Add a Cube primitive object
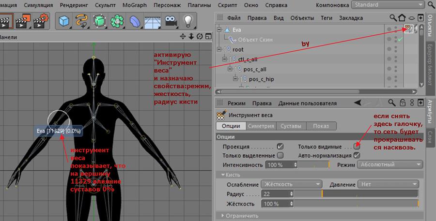Screen dimensions: 436x221 coord(64,21)
